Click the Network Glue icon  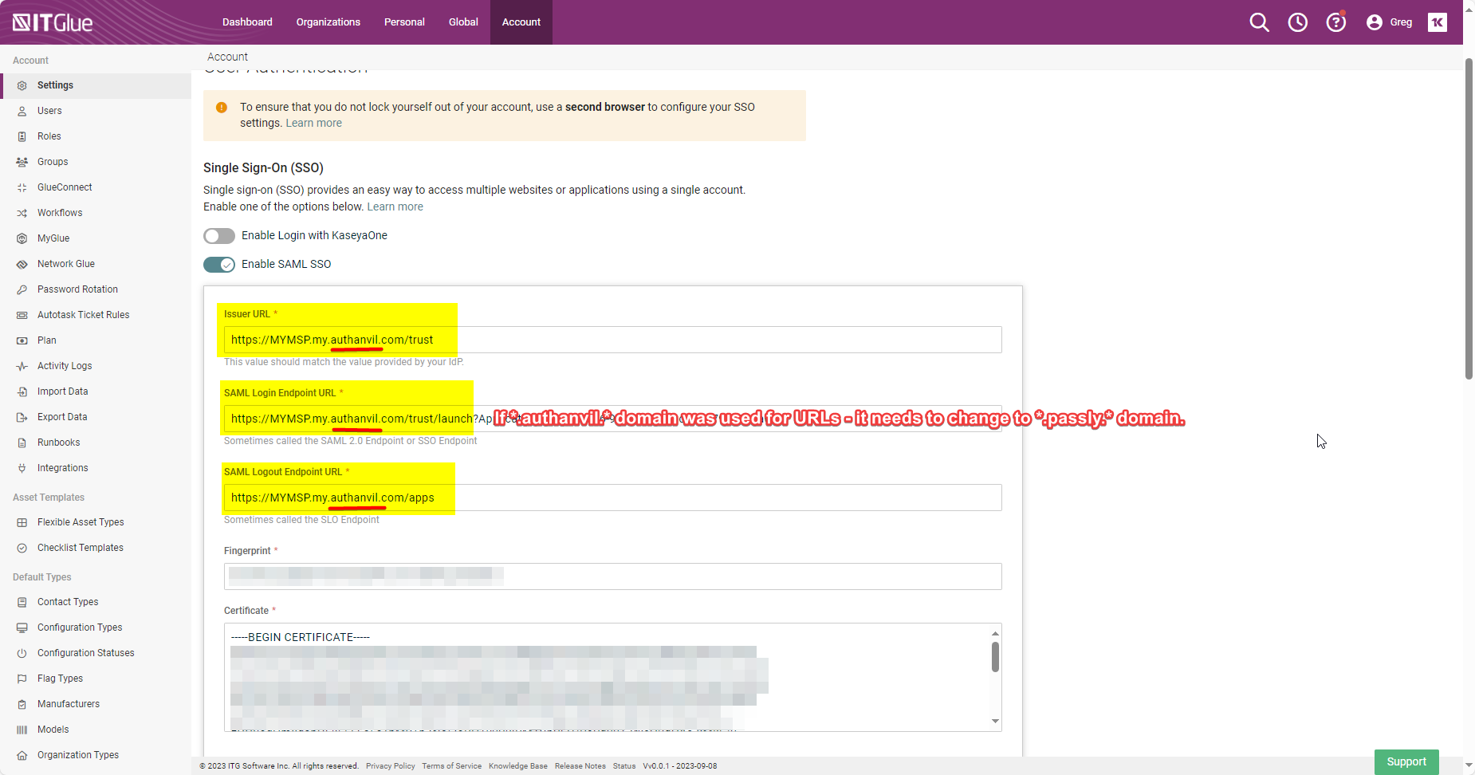point(22,264)
